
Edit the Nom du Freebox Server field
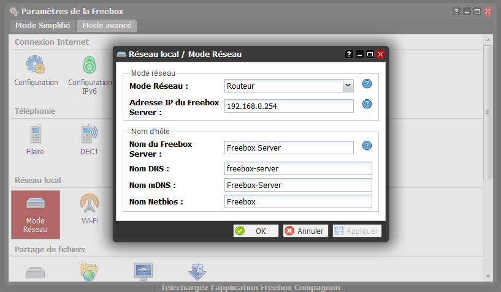coord(289,148)
